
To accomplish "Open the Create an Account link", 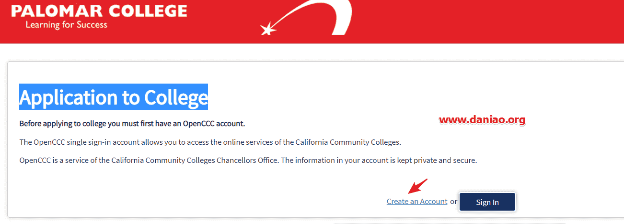I will pos(417,202).
